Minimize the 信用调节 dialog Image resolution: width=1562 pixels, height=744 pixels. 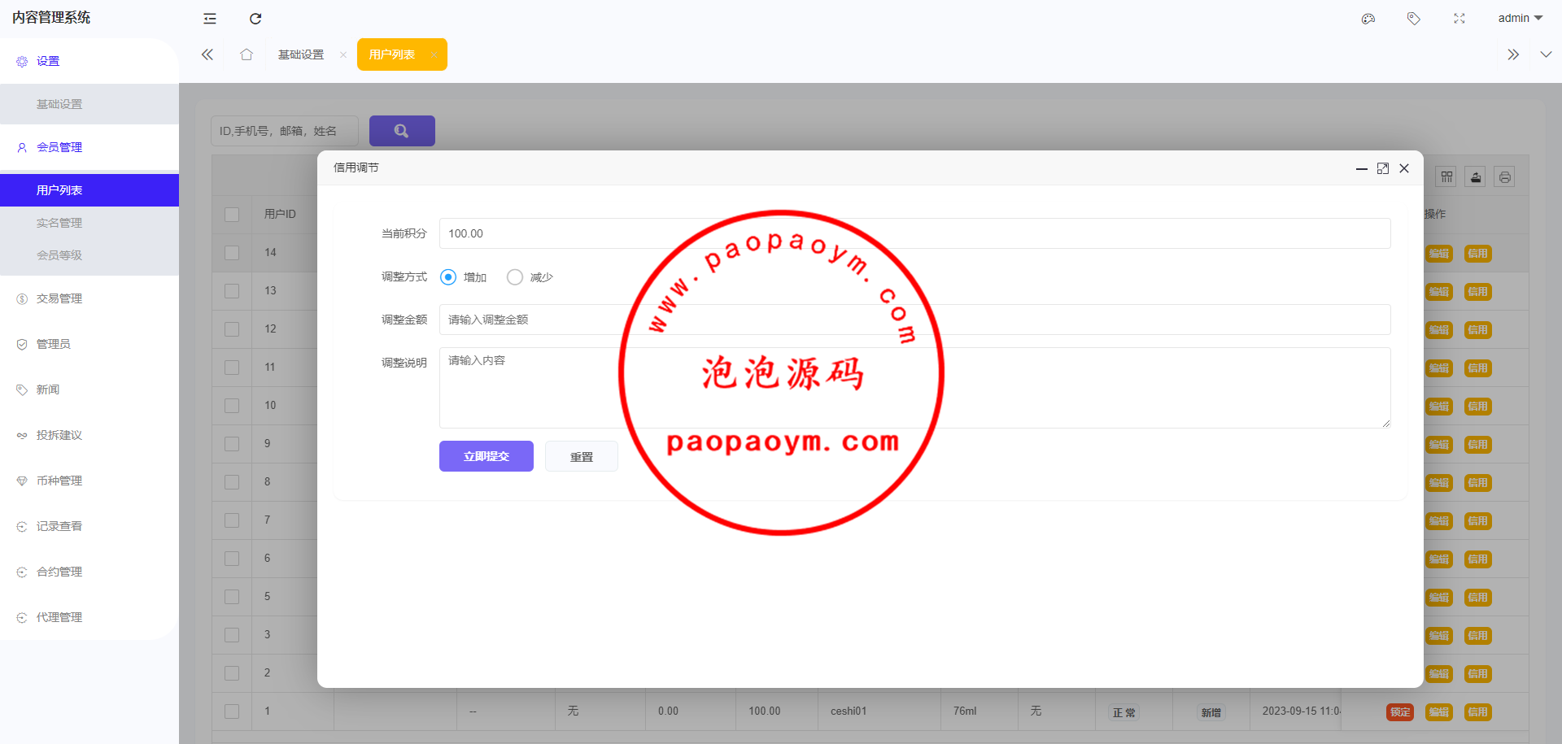pos(1361,168)
